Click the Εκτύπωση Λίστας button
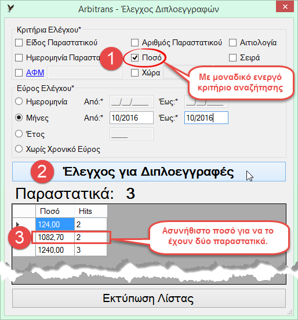 149,299
